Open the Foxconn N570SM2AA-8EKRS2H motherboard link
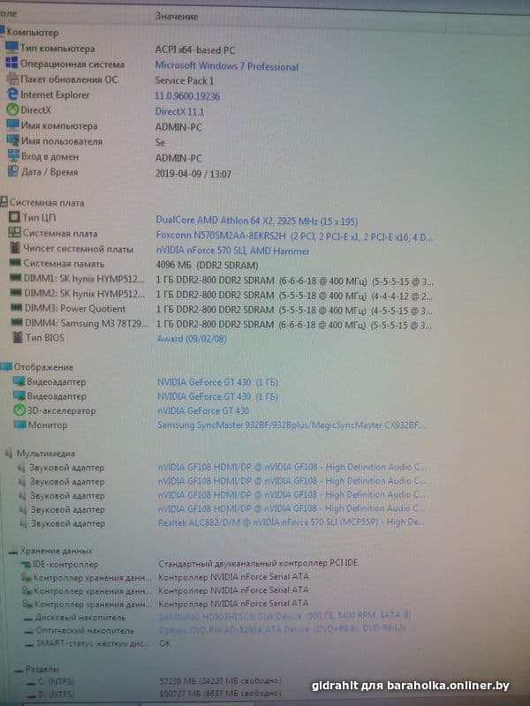The image size is (530, 706). (294, 236)
